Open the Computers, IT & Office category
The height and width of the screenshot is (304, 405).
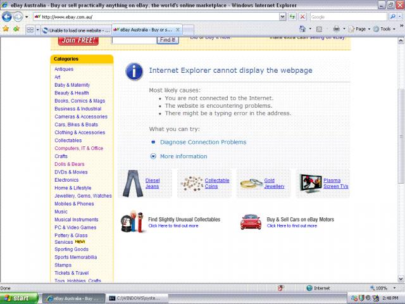coord(78,148)
